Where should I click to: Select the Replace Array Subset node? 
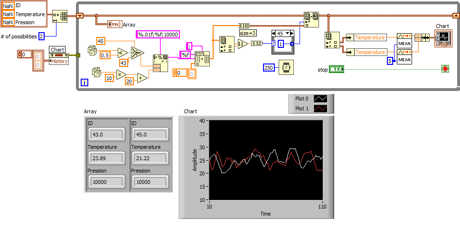[x=310, y=19]
